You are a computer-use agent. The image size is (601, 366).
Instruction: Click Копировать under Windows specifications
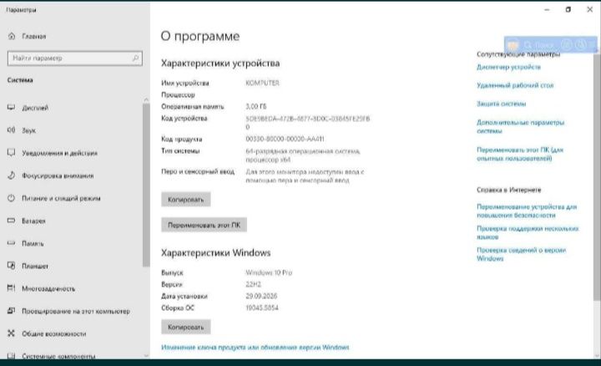(186, 328)
